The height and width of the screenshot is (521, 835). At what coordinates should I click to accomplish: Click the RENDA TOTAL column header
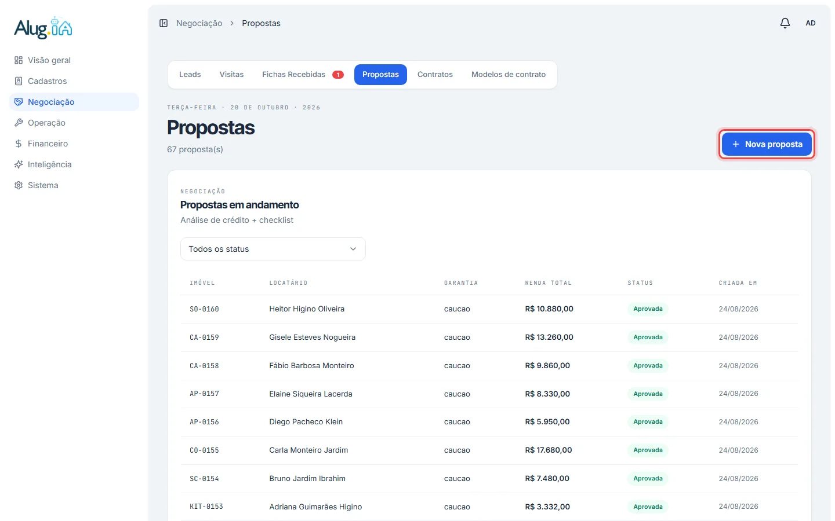[x=549, y=283]
